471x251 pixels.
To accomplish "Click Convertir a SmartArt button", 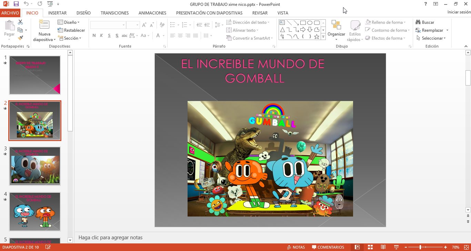I will (x=250, y=38).
